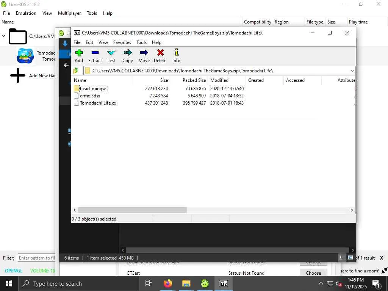Click the Play time column header in Lime3DS
Viewport: 388px width, 291px height.
coord(358,22)
